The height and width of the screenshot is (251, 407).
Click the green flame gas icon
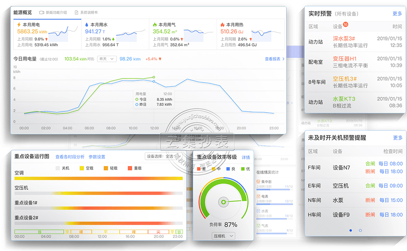(155, 25)
